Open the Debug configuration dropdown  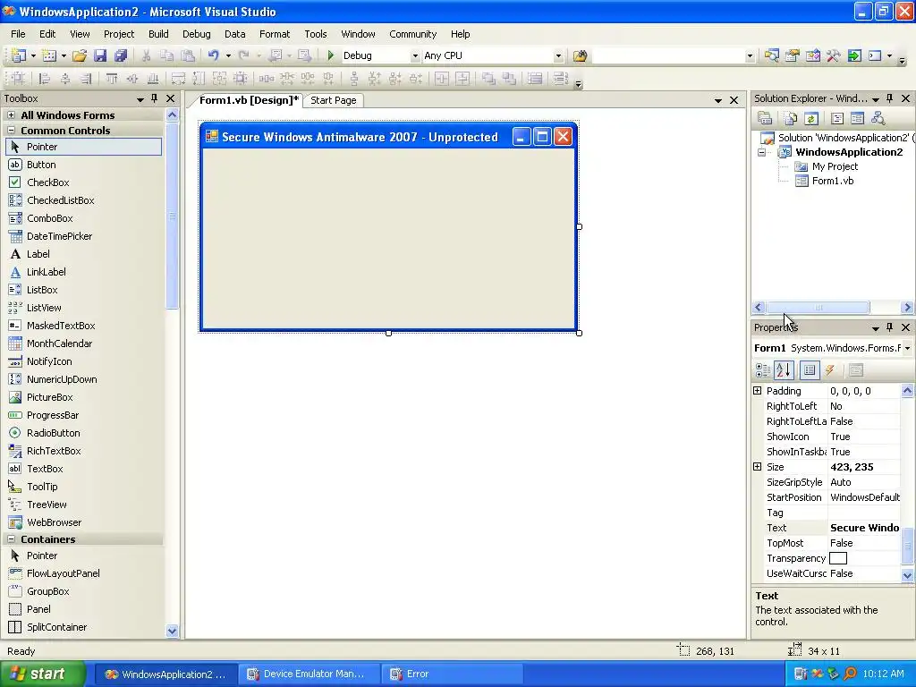click(415, 56)
